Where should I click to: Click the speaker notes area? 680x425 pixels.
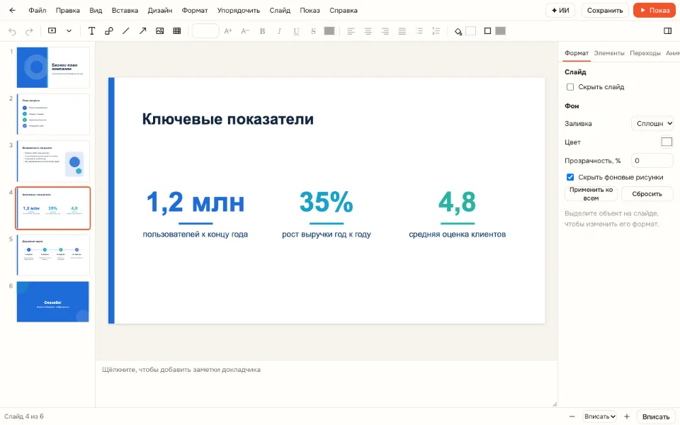click(x=326, y=383)
